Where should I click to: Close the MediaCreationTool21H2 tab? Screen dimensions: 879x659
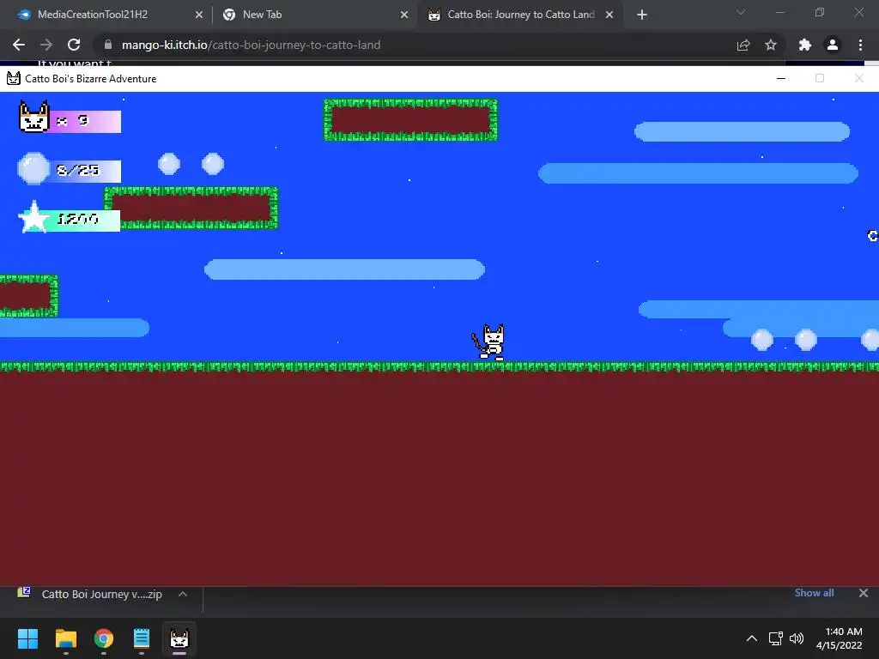pyautogui.click(x=199, y=15)
